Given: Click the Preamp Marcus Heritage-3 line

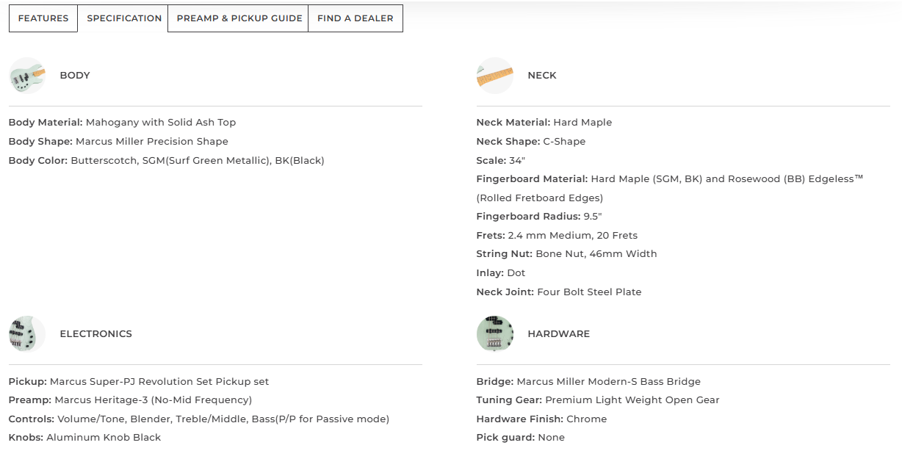Looking at the screenshot, I should click(x=131, y=400).
